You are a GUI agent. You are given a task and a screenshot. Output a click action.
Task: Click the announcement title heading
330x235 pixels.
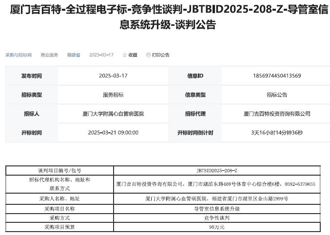point(165,17)
